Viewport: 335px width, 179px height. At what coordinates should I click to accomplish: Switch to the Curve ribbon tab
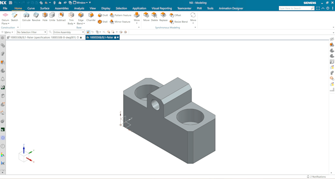point(31,8)
